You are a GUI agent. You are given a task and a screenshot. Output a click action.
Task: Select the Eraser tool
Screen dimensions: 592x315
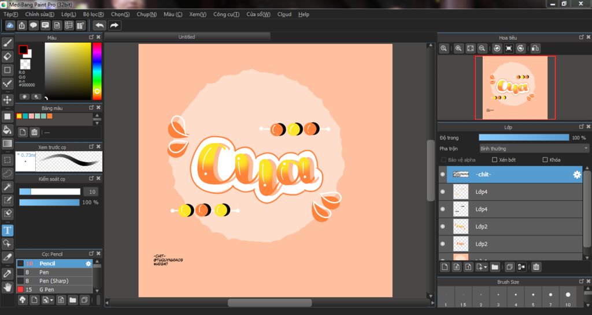pyautogui.click(x=7, y=57)
